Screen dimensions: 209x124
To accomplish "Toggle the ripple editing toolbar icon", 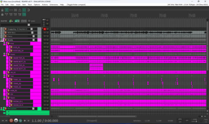I will click(15, 10).
